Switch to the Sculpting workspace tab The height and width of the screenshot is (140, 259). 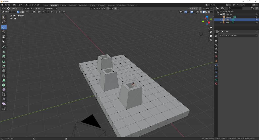(x=63, y=5)
